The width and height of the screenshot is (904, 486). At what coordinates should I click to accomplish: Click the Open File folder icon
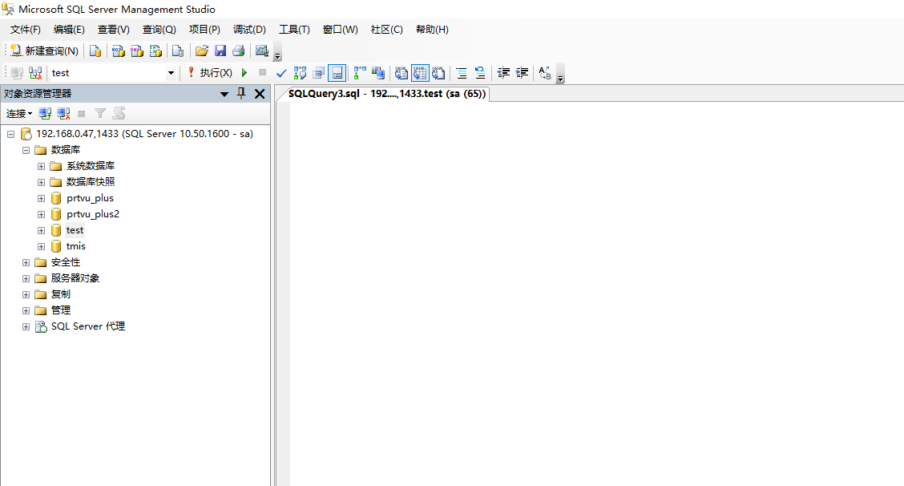(x=201, y=51)
